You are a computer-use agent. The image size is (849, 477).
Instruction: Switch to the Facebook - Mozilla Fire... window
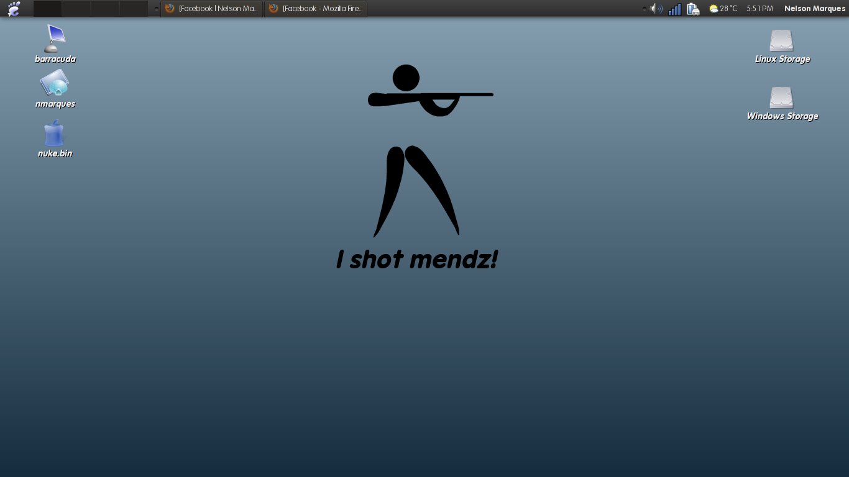tap(316, 9)
